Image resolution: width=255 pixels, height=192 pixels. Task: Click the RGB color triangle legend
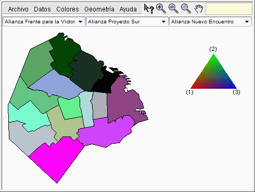coord(213,71)
